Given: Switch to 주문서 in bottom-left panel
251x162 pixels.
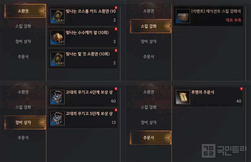Looking at the screenshot, I should tap(23, 137).
